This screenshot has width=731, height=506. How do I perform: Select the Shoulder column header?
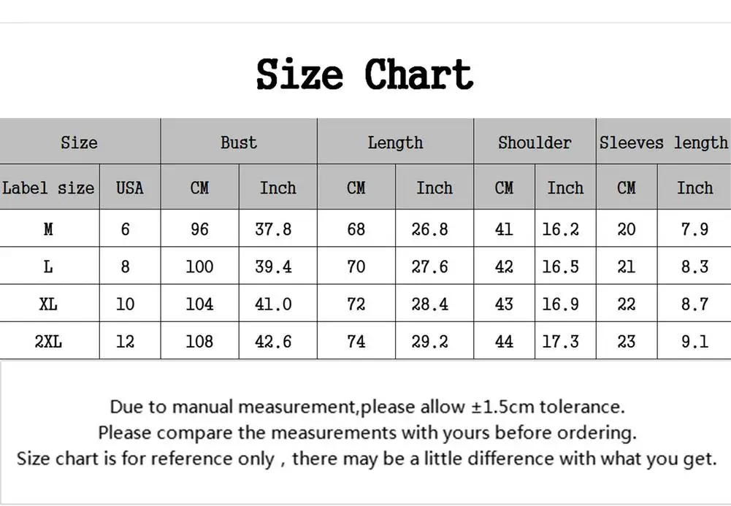click(535, 142)
